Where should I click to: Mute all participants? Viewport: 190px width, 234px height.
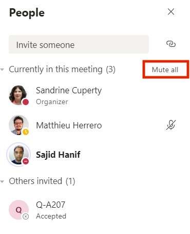(165, 70)
